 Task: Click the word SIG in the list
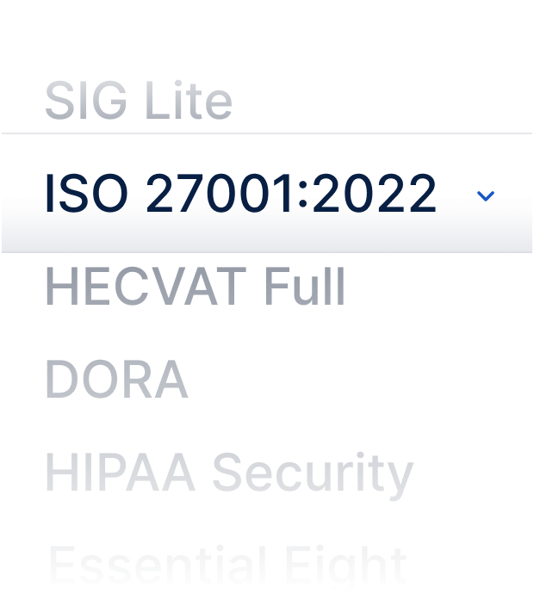tap(85, 101)
